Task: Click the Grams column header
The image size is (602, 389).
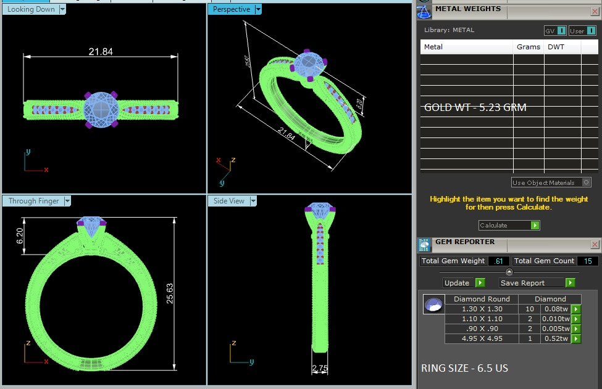Action: coord(528,47)
